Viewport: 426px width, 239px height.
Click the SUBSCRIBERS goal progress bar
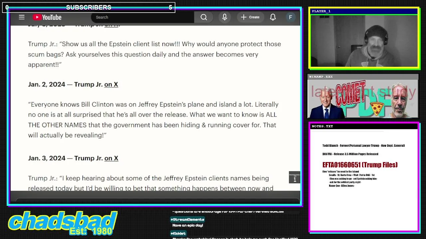(x=89, y=7)
